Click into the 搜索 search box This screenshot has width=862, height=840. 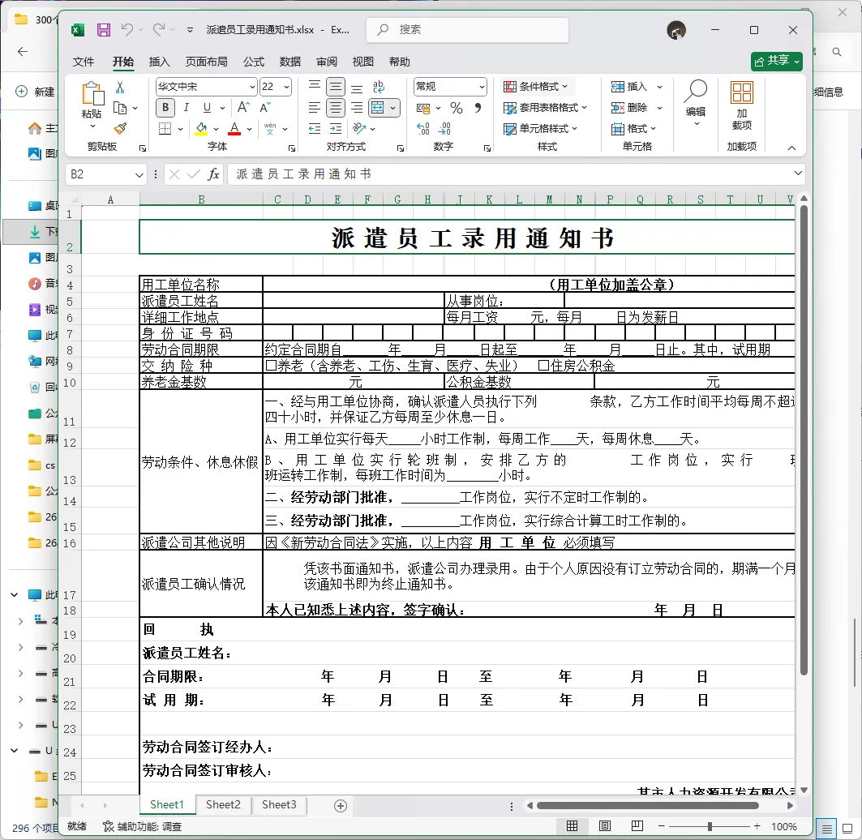(467, 30)
